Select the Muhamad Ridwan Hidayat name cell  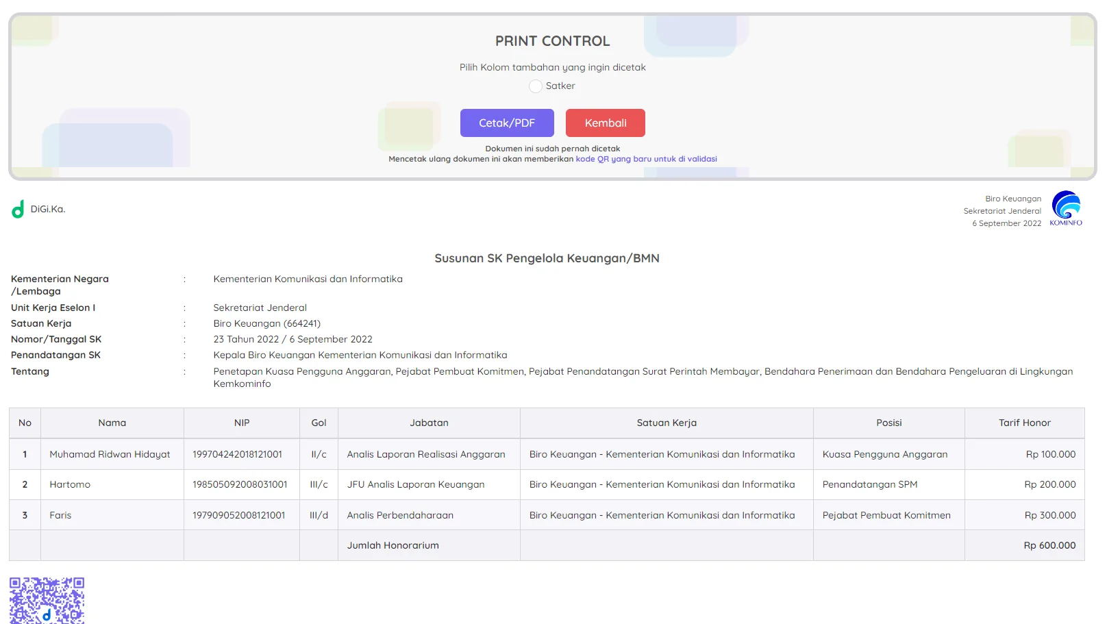110,454
